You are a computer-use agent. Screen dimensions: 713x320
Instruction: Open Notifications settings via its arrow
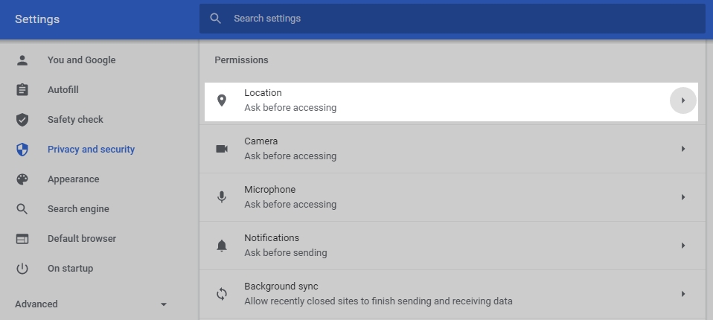[683, 246]
